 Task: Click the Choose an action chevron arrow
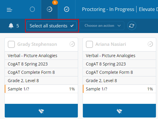tap(119, 26)
